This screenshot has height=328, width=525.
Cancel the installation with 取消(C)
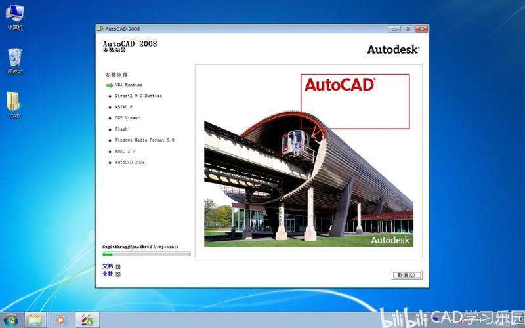[407, 275]
